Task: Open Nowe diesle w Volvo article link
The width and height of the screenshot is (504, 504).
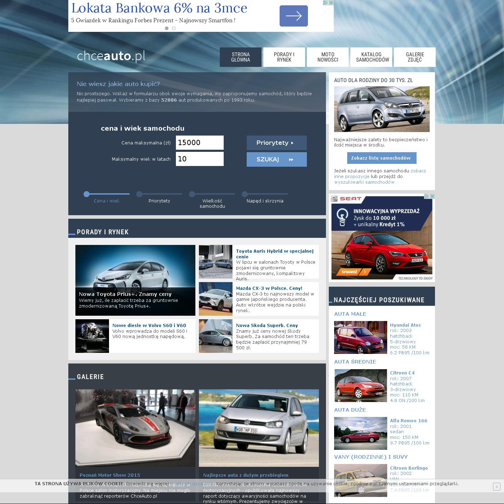Action: (x=149, y=325)
